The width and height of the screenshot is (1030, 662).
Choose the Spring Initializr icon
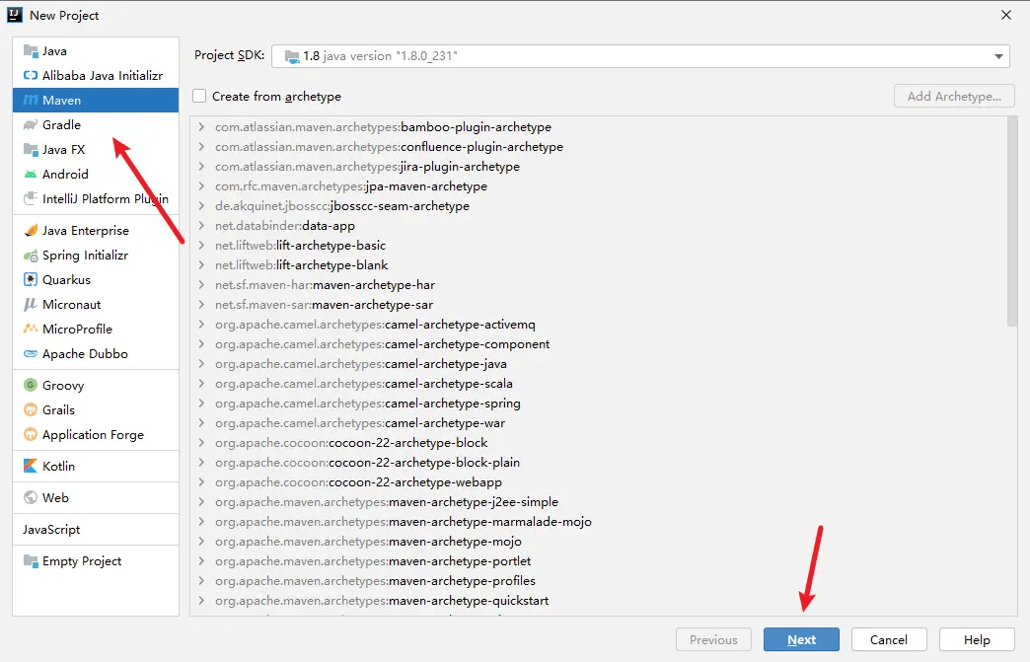pos(31,256)
